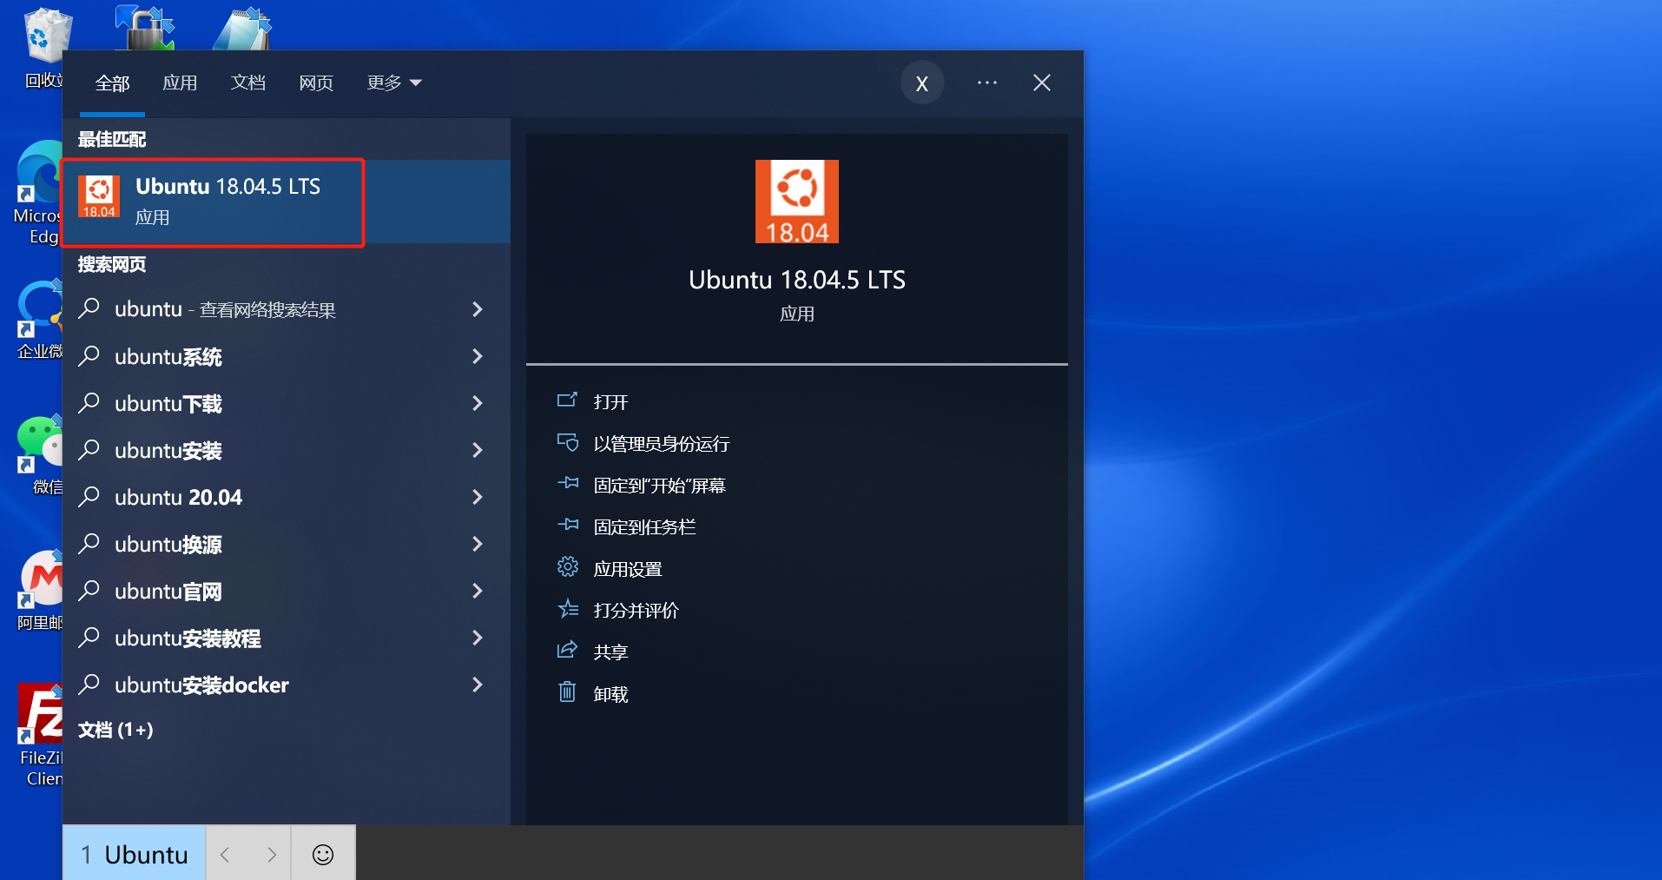This screenshot has width=1662, height=880.
Task: Expand arrow for ubuntu - 查看网络搜索结果
Action: [477, 309]
